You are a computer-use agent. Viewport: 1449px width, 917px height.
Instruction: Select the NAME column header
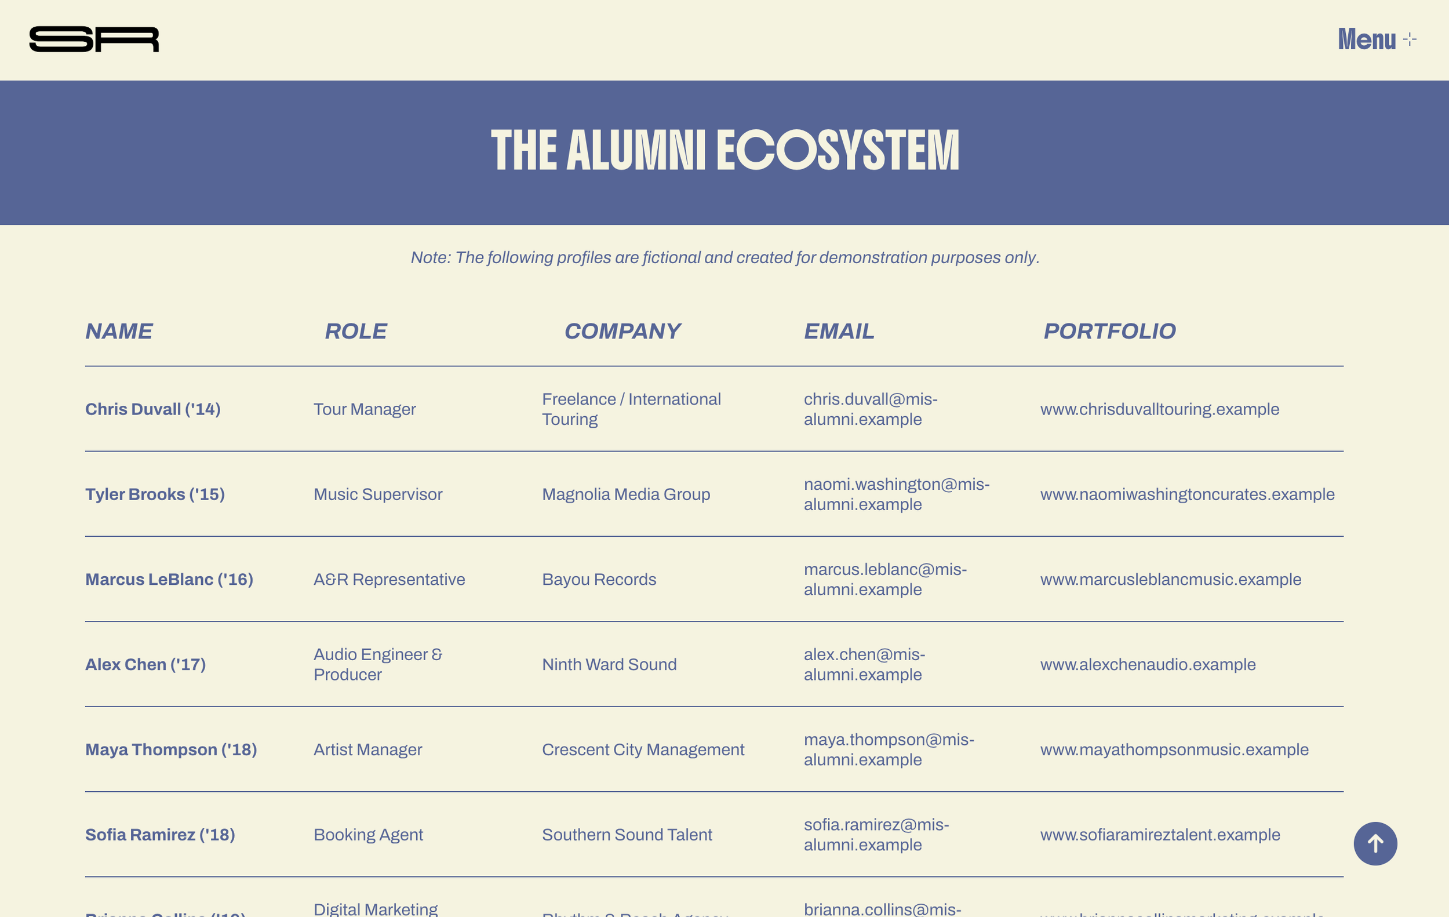(119, 332)
